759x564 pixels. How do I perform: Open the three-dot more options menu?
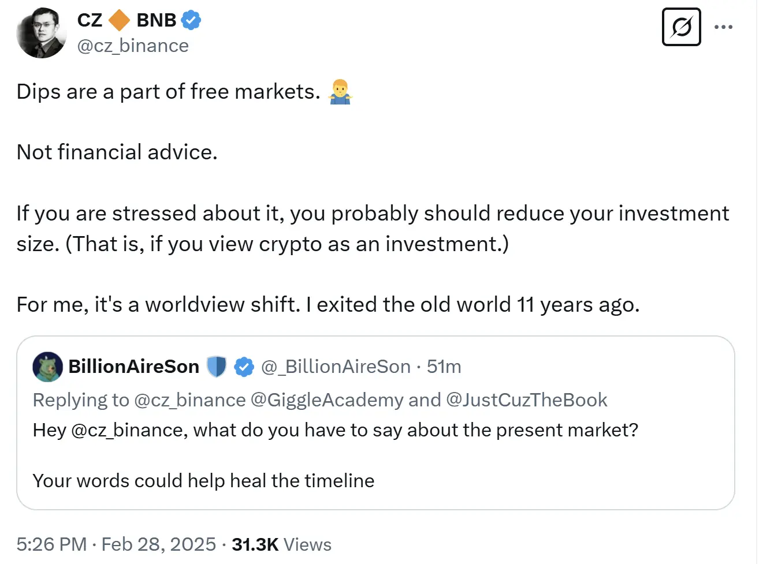[x=723, y=27]
